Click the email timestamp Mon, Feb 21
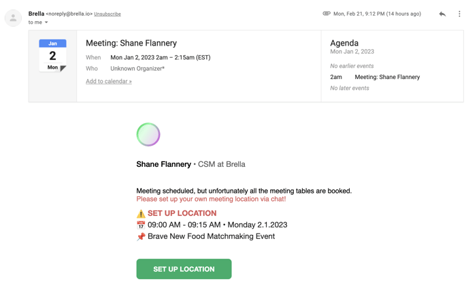Image resolution: width=468 pixels, height=286 pixels. (378, 14)
